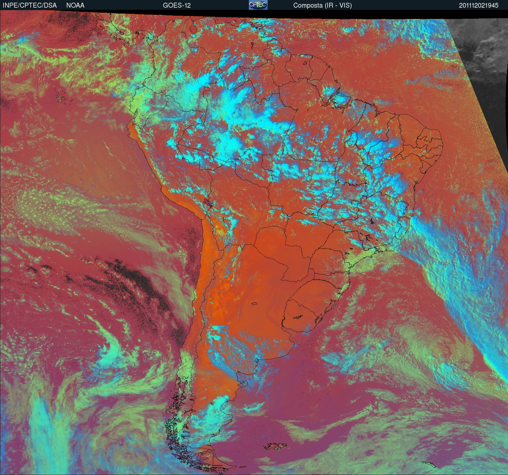Click the GOES-12 satellite label
The image size is (508, 475).
(177, 5)
